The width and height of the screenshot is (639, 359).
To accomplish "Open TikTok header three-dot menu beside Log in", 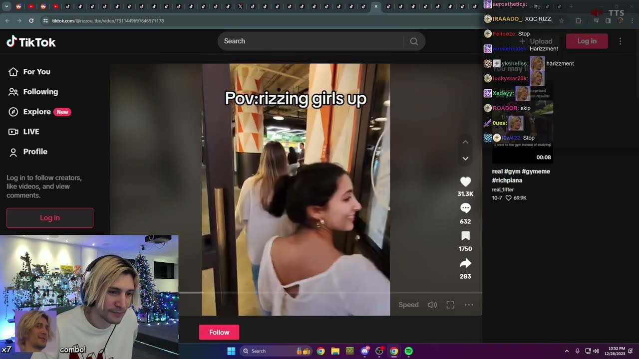I will click(x=620, y=41).
